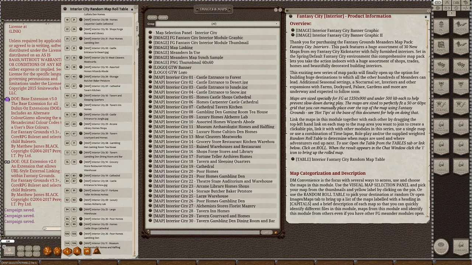Click the help button on Images & Maps window

pyautogui.click(x=275, y=10)
